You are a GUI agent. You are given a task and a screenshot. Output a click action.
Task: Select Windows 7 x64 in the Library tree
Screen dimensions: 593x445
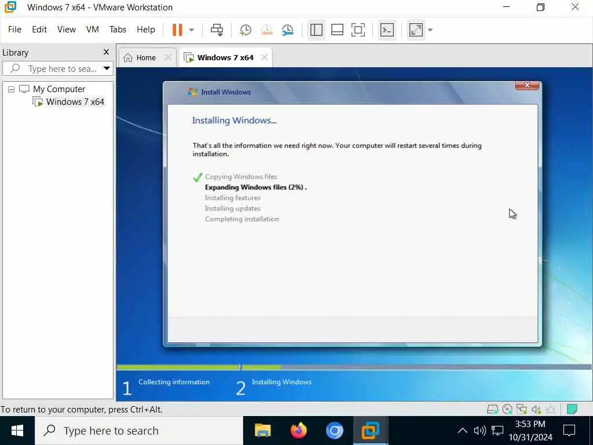(x=75, y=102)
